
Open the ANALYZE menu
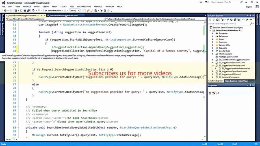click(98, 6)
